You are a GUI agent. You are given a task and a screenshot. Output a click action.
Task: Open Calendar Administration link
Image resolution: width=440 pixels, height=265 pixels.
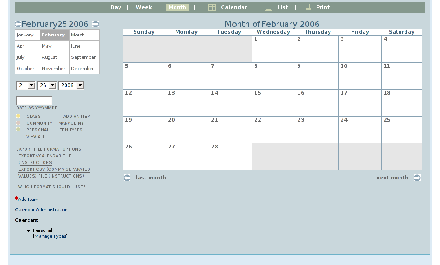click(41, 210)
